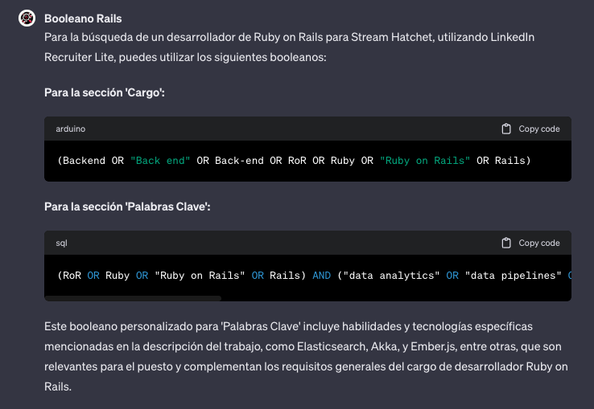This screenshot has width=594, height=409.
Task: Click the intro line mentioning Stream Hatchet
Action: (x=290, y=37)
